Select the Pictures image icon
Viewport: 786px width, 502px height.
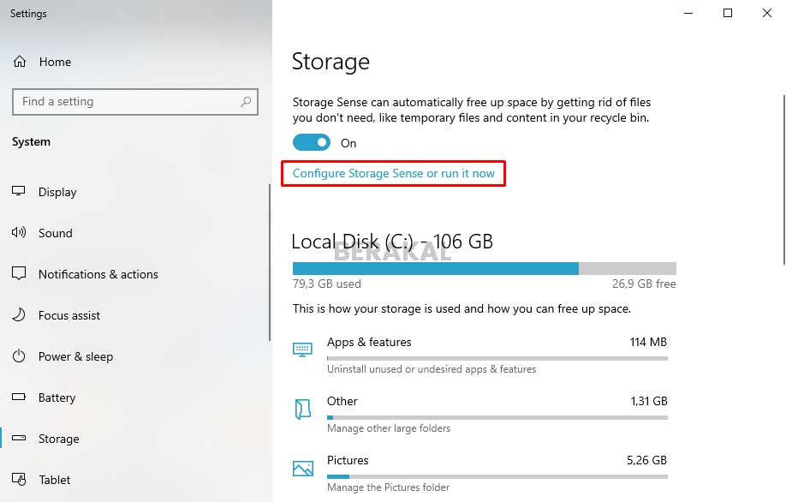tap(302, 468)
